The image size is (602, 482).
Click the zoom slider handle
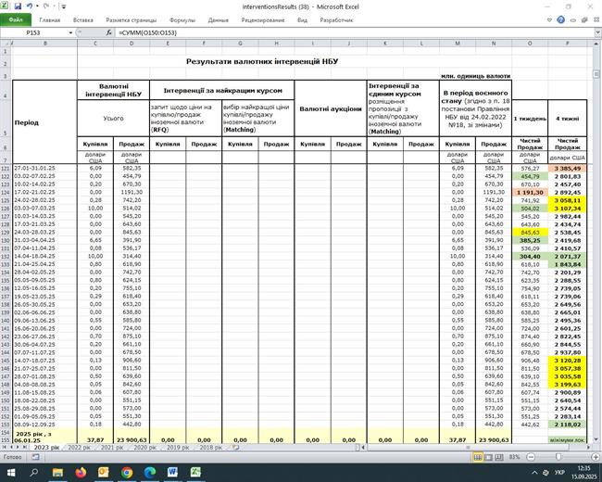point(558,457)
